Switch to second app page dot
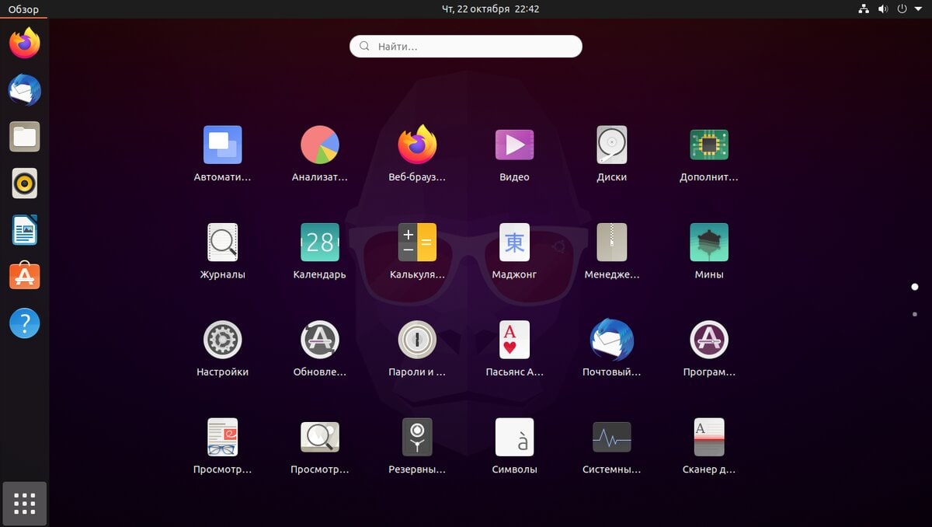This screenshot has height=527, width=932. tap(915, 314)
